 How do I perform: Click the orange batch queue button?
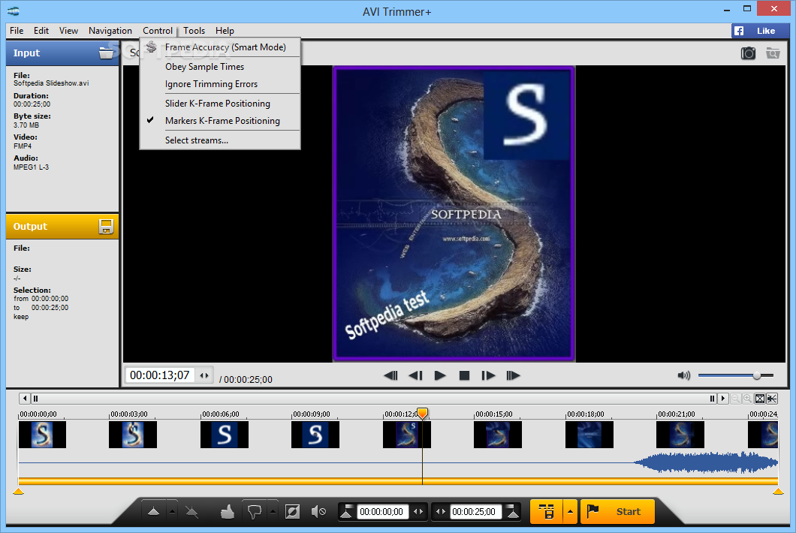[x=546, y=512]
